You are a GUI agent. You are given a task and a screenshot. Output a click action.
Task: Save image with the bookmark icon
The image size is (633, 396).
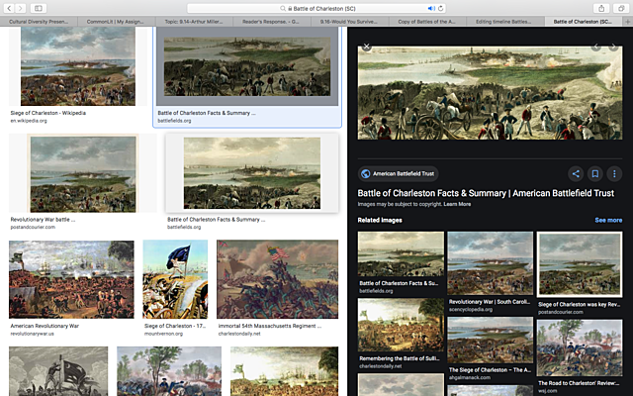595,174
